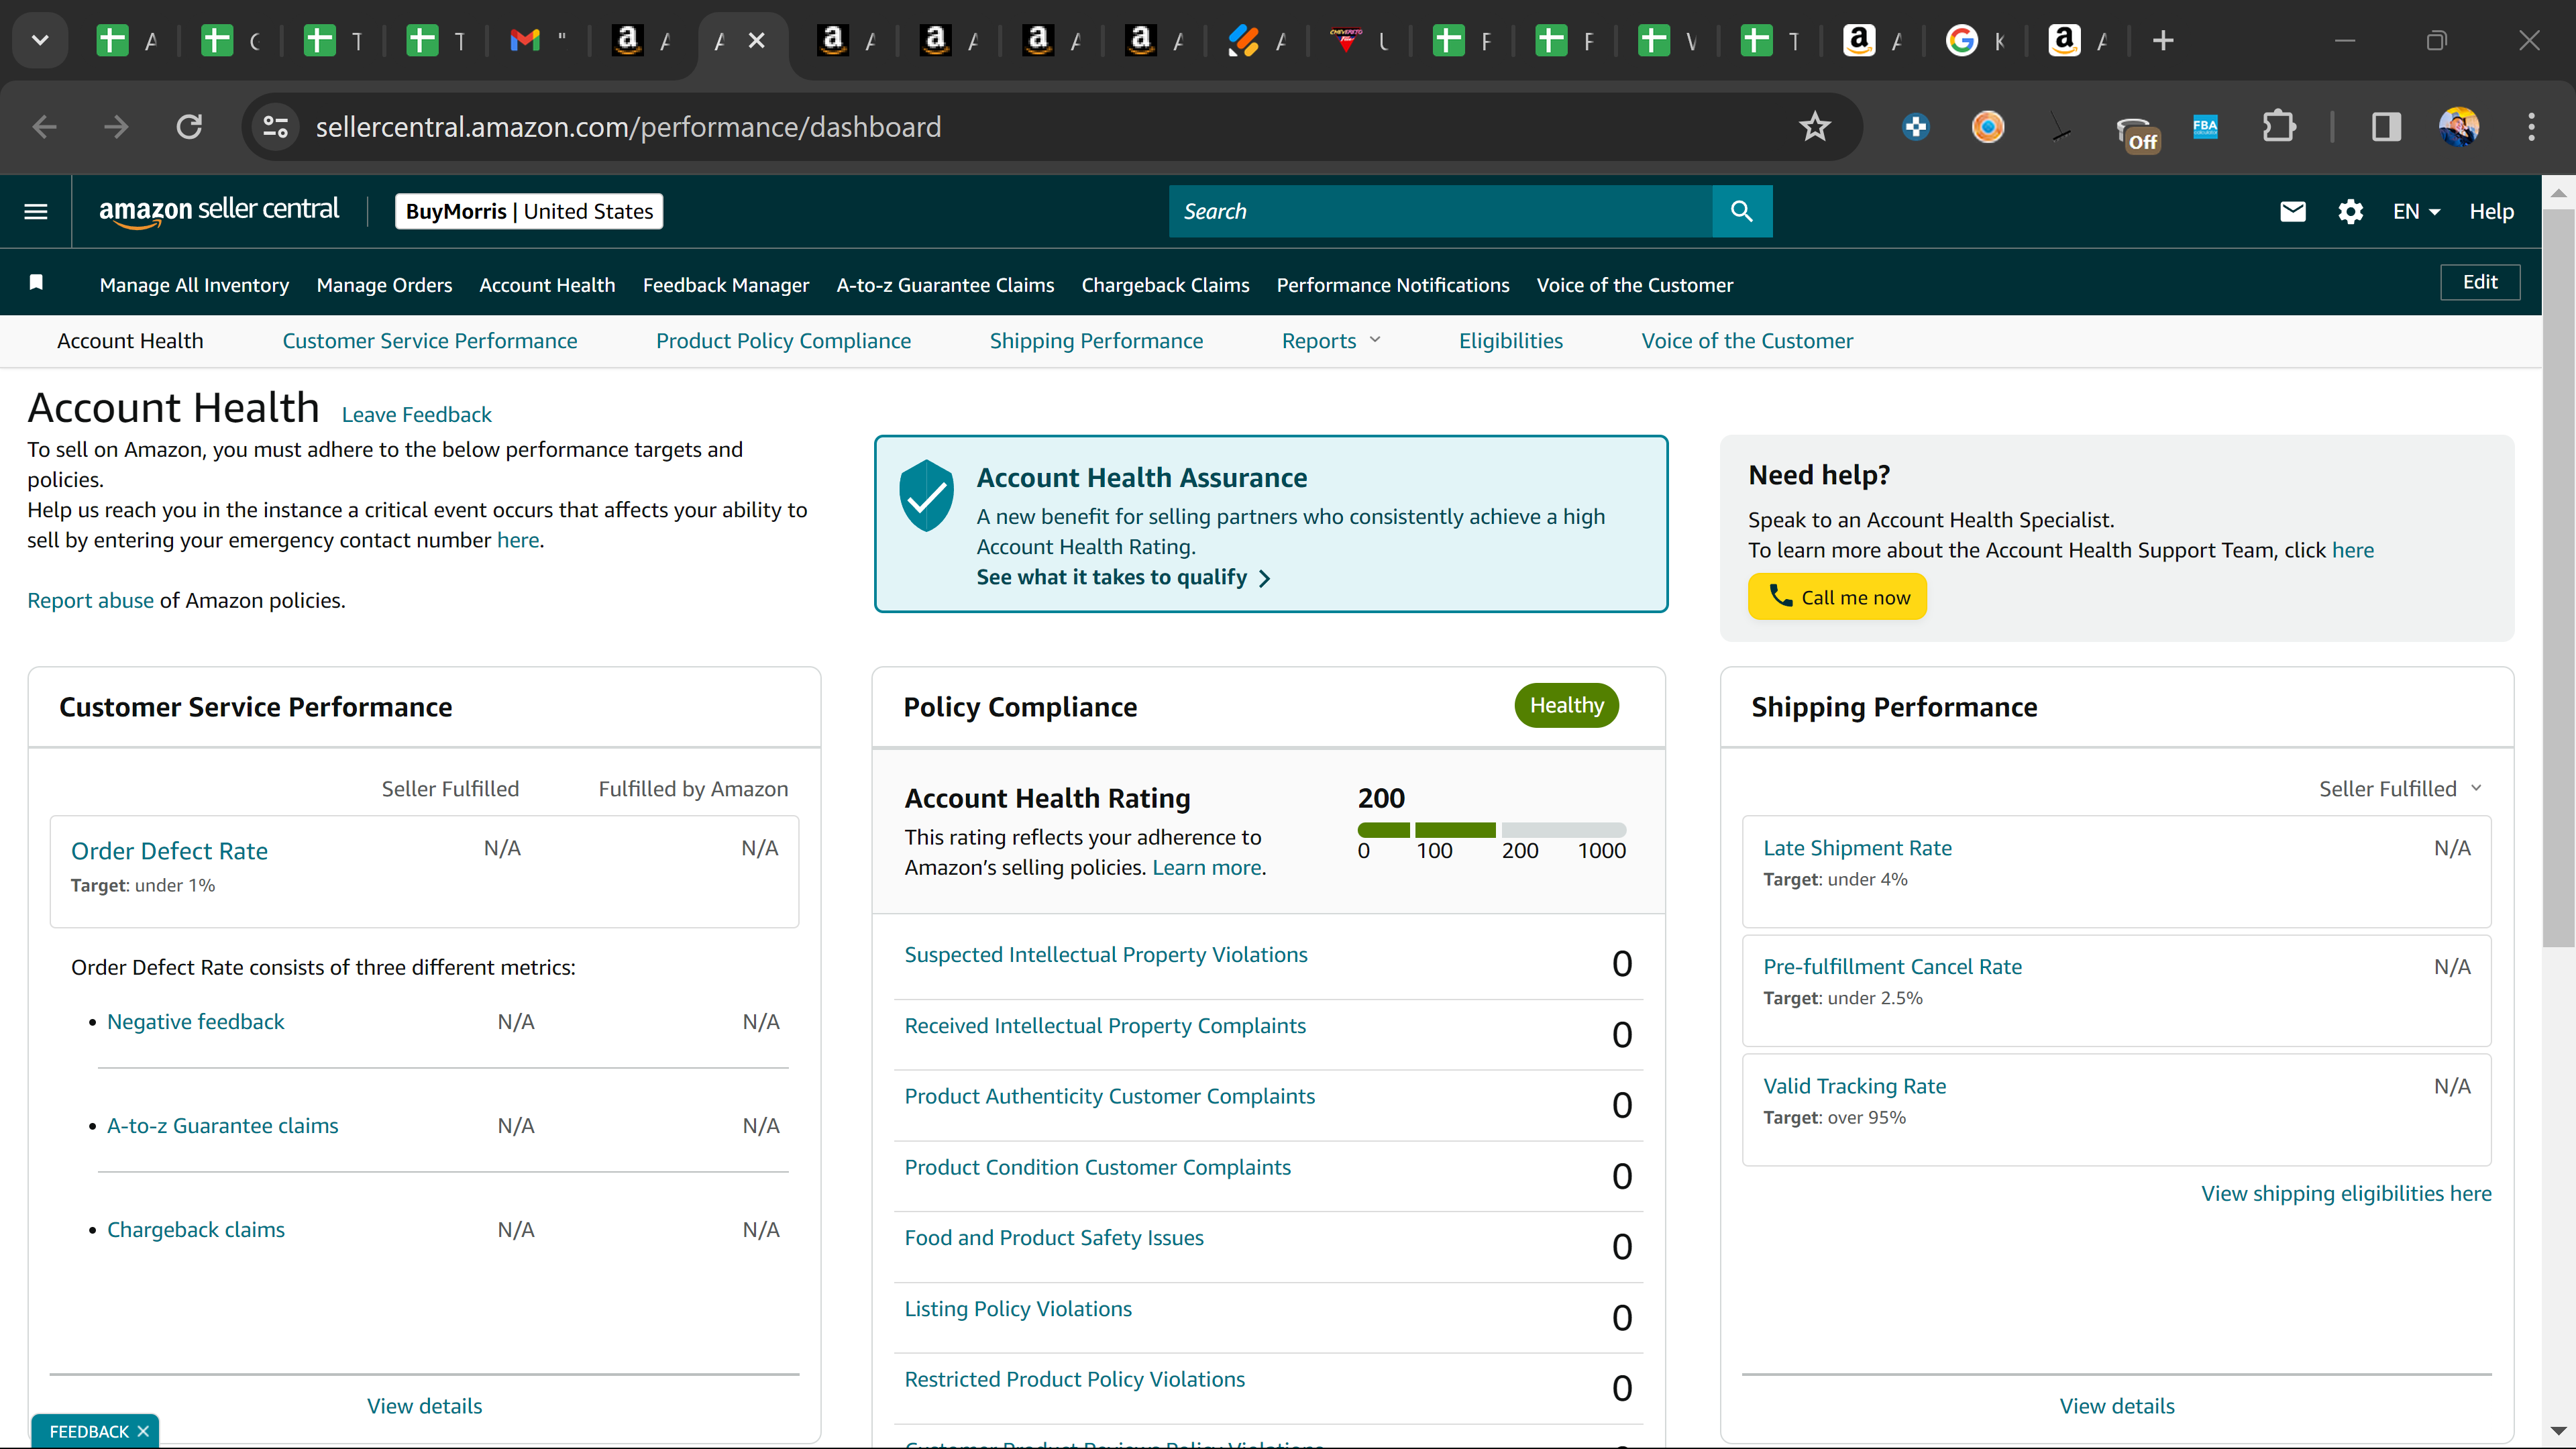Open the settings gear icon

pos(2350,211)
